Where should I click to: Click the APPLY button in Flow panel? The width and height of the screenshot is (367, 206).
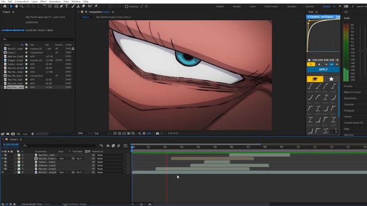pyautogui.click(x=323, y=70)
